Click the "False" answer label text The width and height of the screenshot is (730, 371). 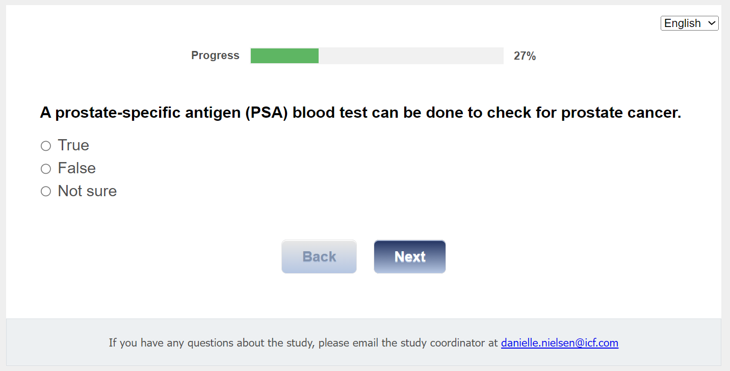point(77,168)
